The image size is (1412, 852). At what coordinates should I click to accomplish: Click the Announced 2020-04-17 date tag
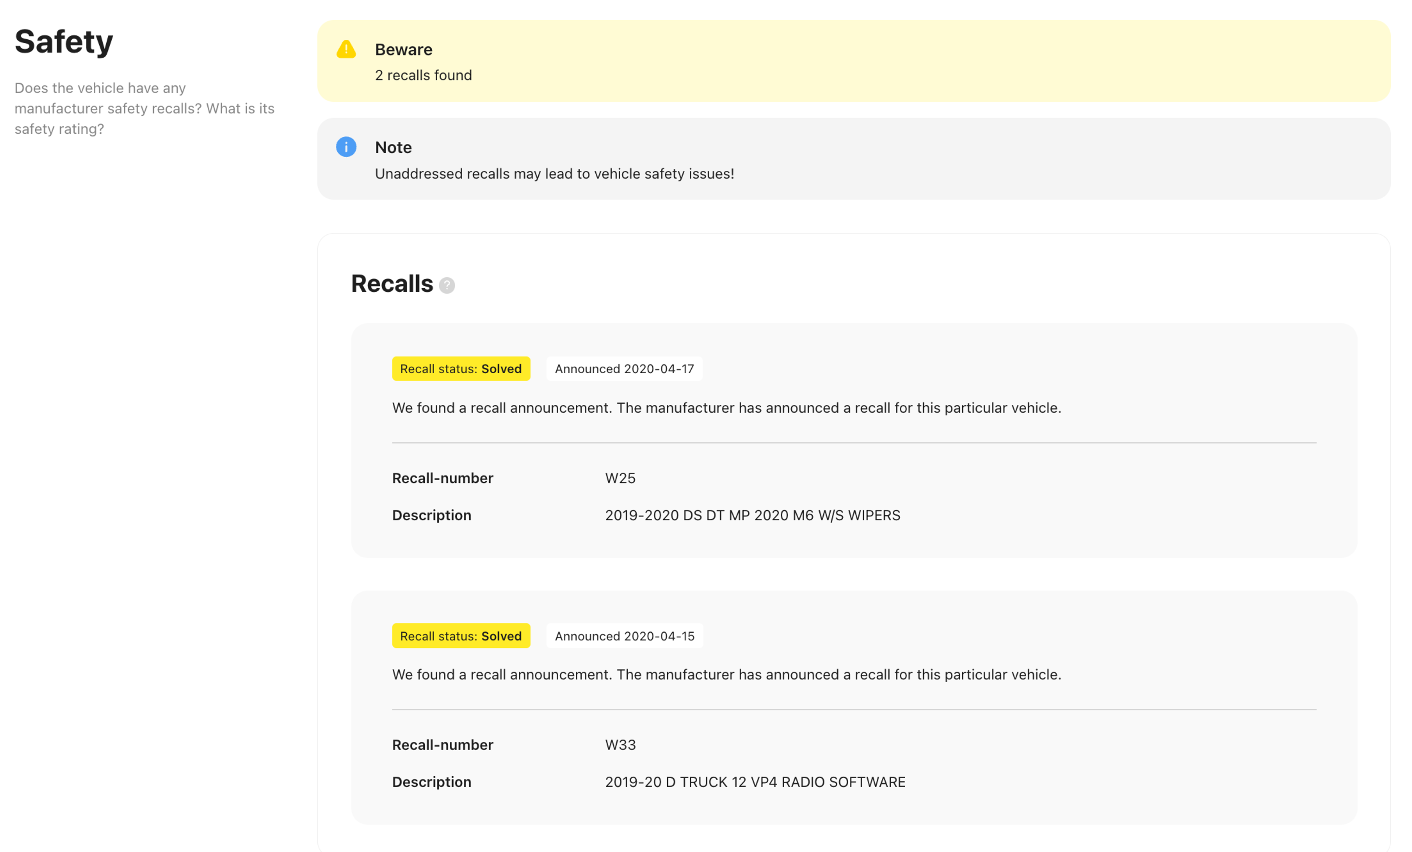[x=624, y=369]
